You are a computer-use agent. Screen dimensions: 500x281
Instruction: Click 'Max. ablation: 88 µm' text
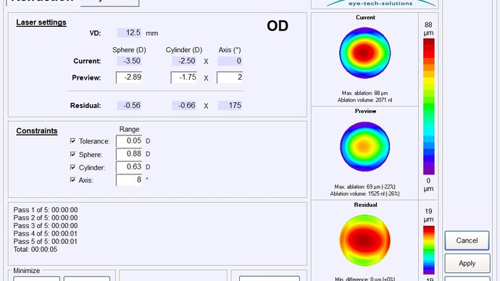(x=364, y=93)
